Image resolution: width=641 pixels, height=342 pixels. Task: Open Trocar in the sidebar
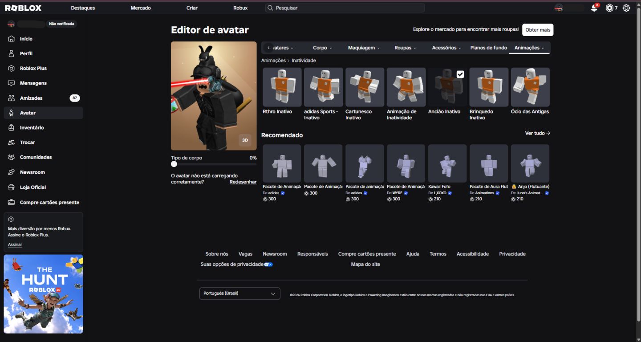pos(43,142)
